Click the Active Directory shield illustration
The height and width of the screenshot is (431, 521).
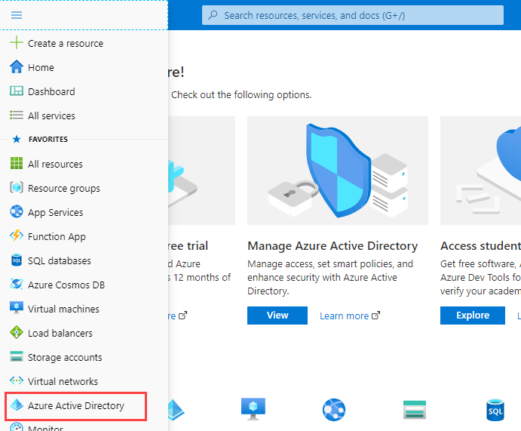click(338, 171)
